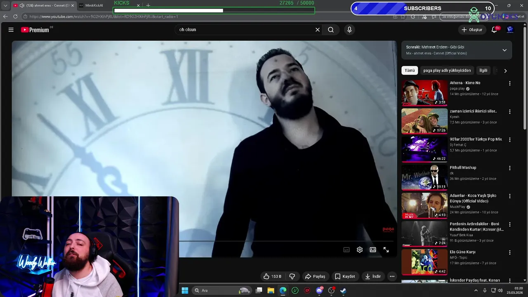
Task: Click the Windows taskbar search box Ara
Action: 222,290
